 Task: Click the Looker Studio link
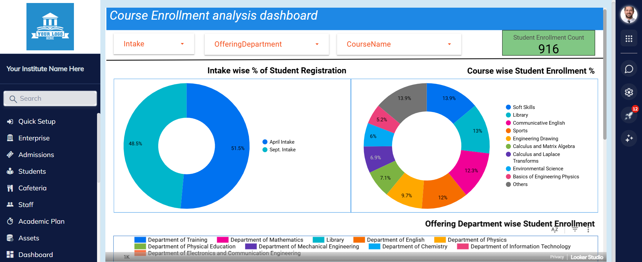586,257
